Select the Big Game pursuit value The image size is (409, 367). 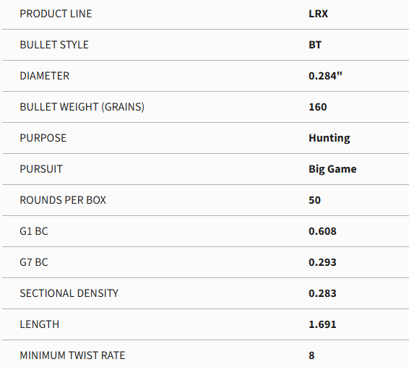click(332, 169)
